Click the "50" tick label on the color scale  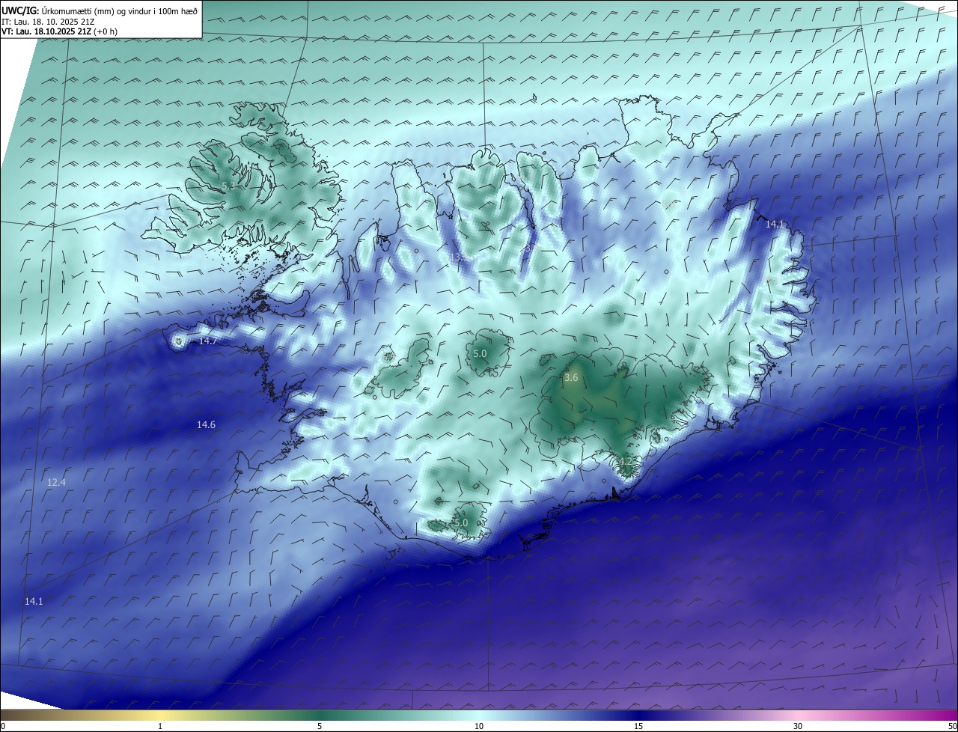pyautogui.click(x=951, y=726)
